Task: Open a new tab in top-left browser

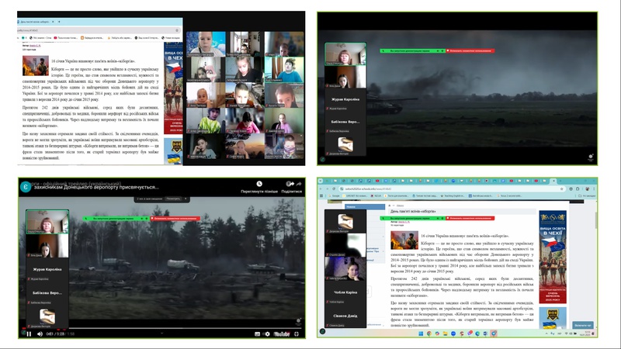Action: tap(59, 22)
